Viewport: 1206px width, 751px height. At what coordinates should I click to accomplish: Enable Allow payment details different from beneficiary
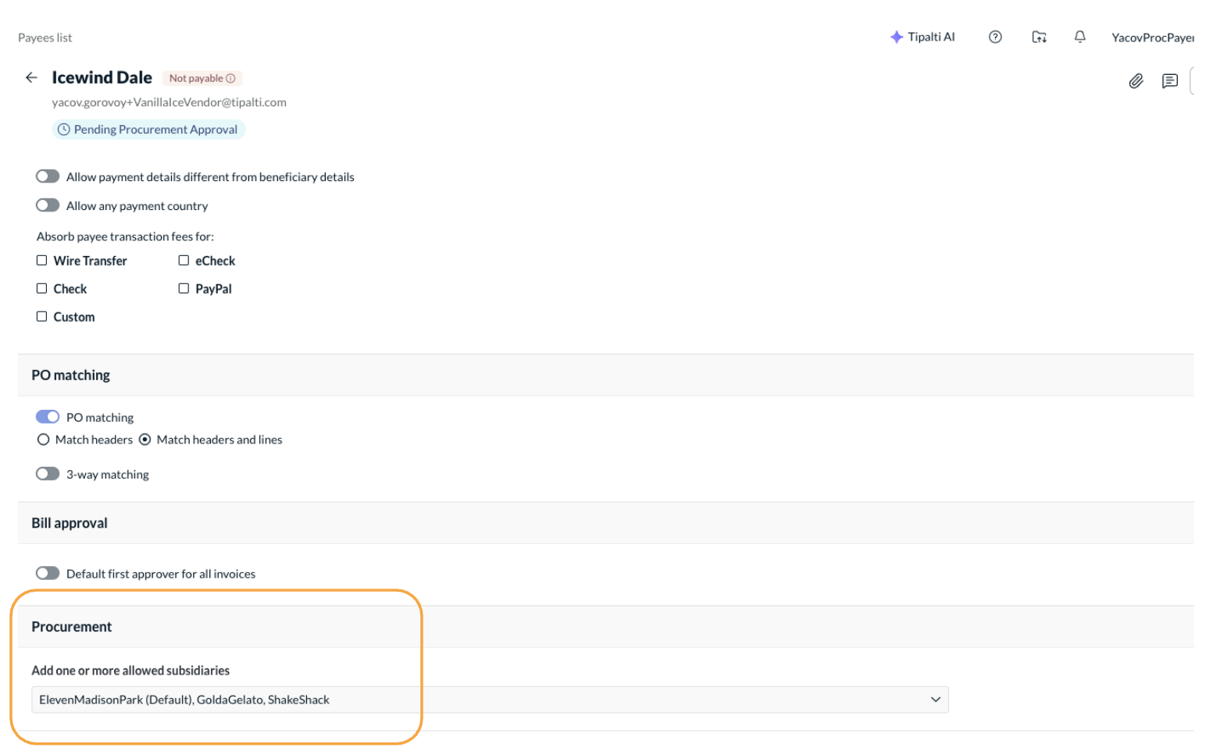[x=48, y=176]
